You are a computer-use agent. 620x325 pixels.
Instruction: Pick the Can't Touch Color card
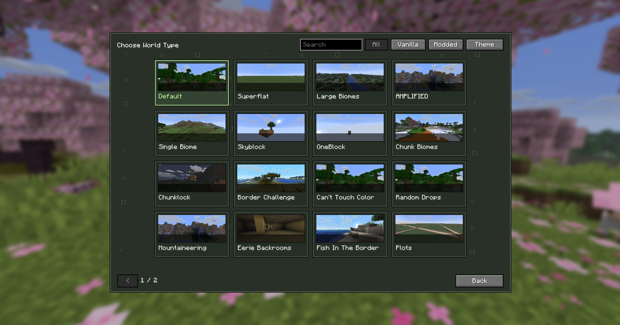pyautogui.click(x=350, y=184)
